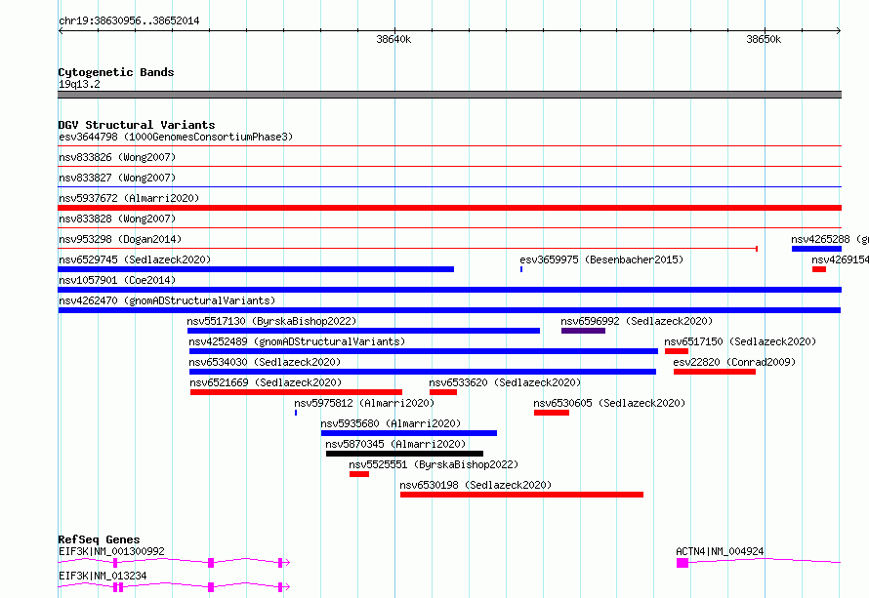Click the esv3659975 (Besenbacher2015) label
The width and height of the screenshot is (869, 598).
[601, 259]
